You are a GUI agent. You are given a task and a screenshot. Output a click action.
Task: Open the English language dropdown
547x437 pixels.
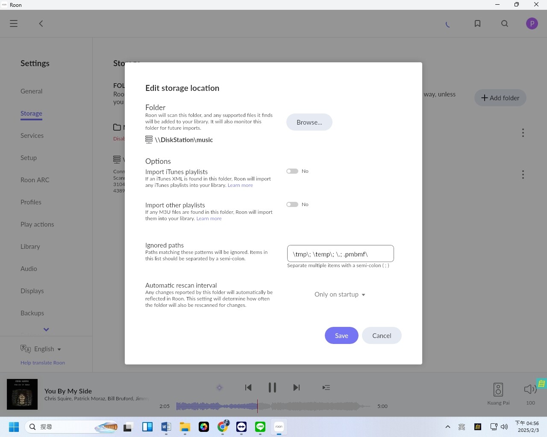pyautogui.click(x=47, y=349)
